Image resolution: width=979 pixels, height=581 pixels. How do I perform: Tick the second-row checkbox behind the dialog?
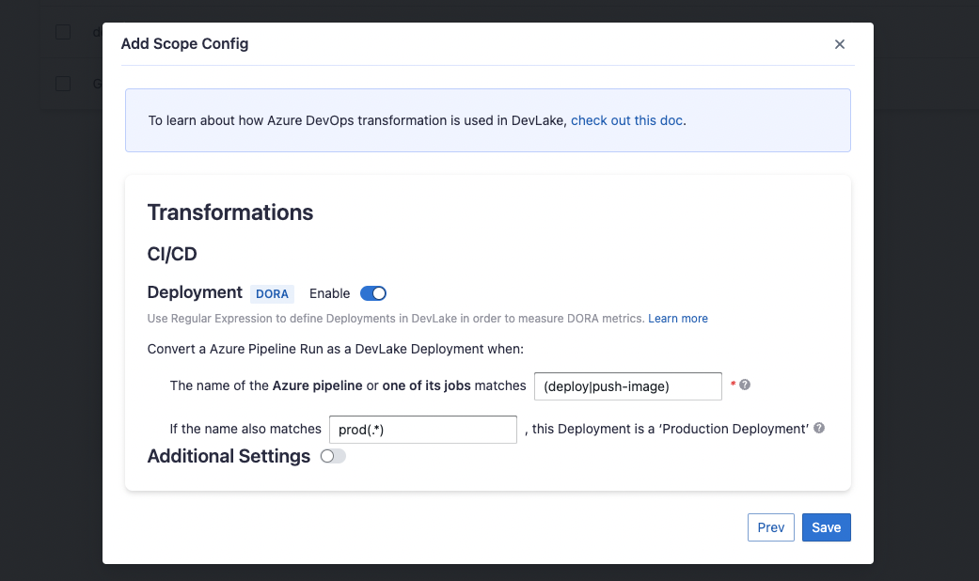(x=63, y=84)
